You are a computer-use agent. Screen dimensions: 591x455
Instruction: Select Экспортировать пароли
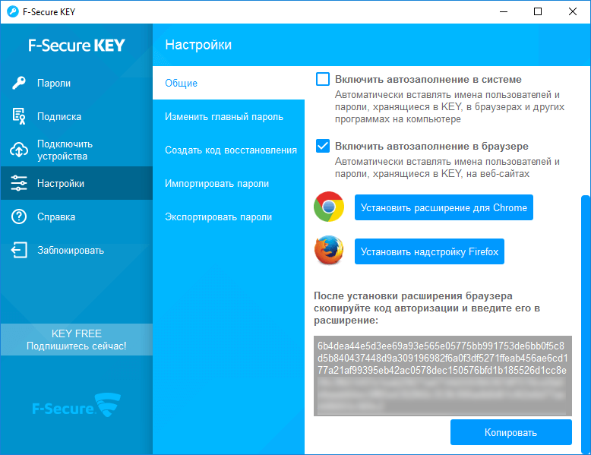click(229, 216)
